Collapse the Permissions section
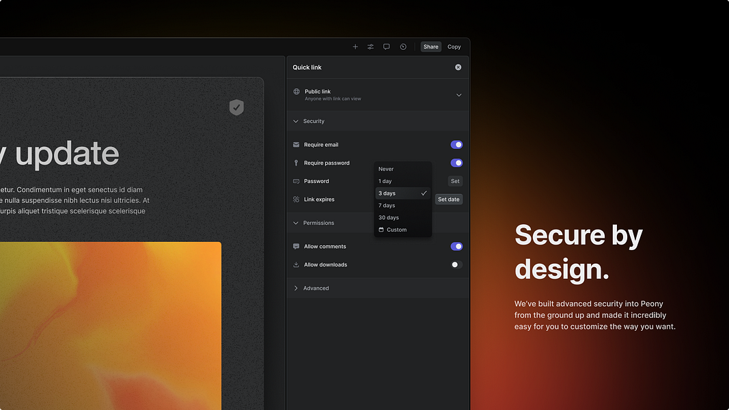This screenshot has width=729, height=410. (378, 223)
